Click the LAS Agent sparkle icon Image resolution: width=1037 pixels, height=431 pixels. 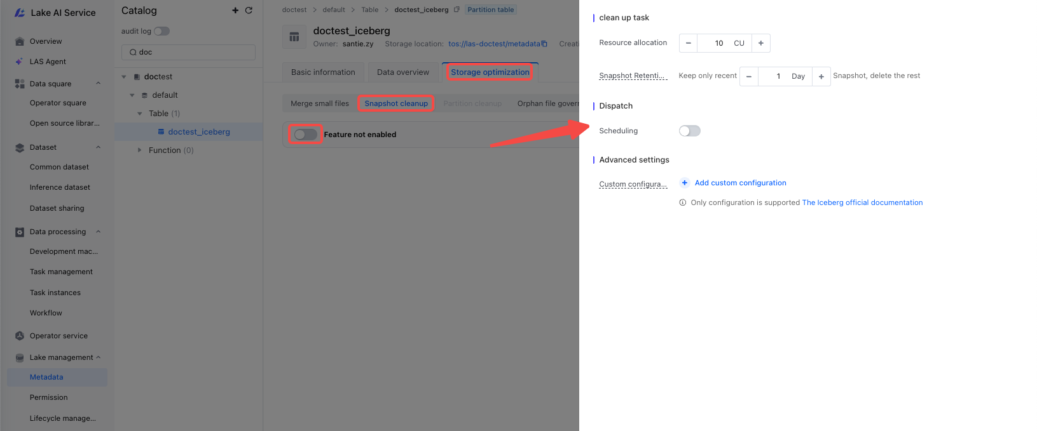(20, 62)
